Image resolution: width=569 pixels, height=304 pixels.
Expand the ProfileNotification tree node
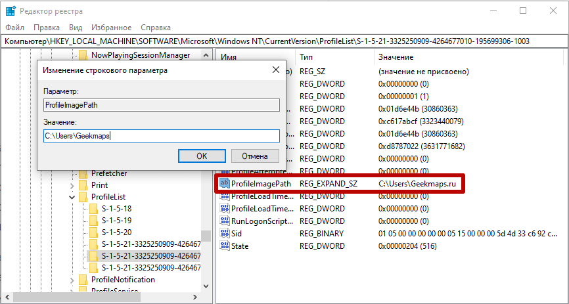pyautogui.click(x=72, y=280)
